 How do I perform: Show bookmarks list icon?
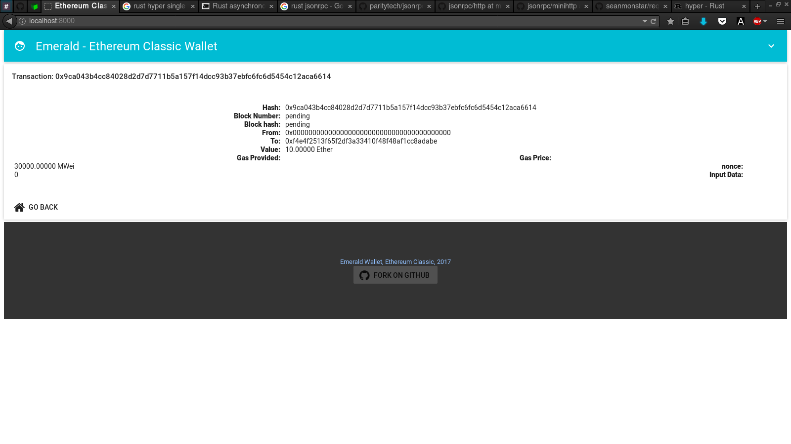click(x=685, y=21)
